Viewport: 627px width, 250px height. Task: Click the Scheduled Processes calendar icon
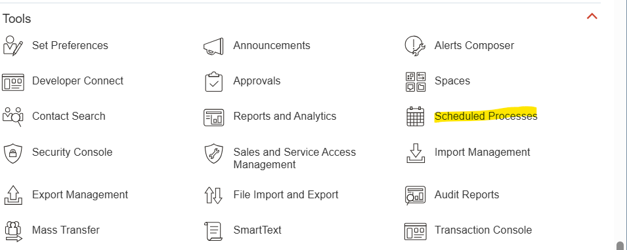(x=415, y=116)
